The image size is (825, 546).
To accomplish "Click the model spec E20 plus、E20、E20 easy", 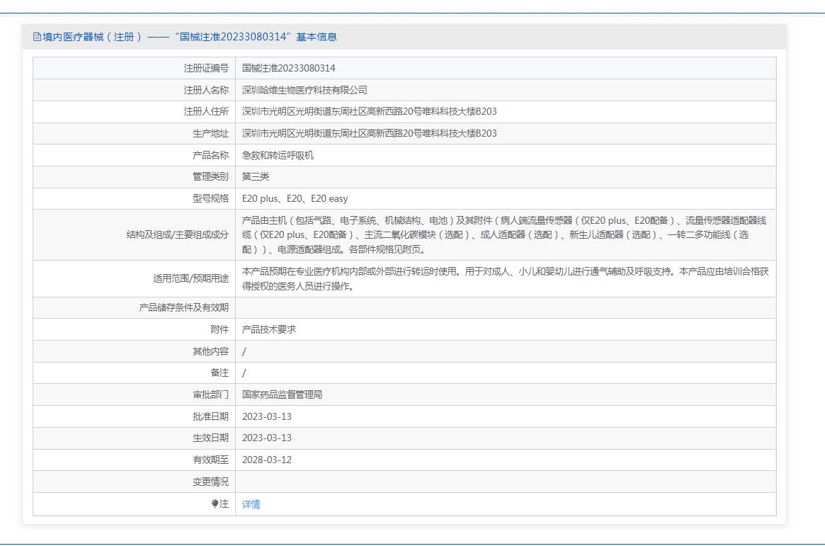I will point(295,198).
